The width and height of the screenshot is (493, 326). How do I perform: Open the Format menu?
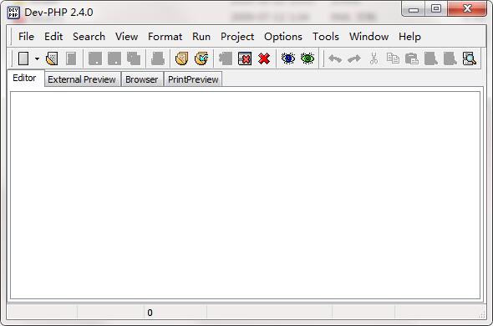click(165, 37)
